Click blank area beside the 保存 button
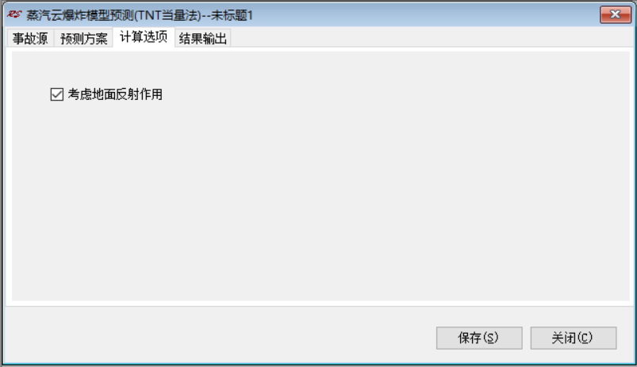 coord(220,335)
